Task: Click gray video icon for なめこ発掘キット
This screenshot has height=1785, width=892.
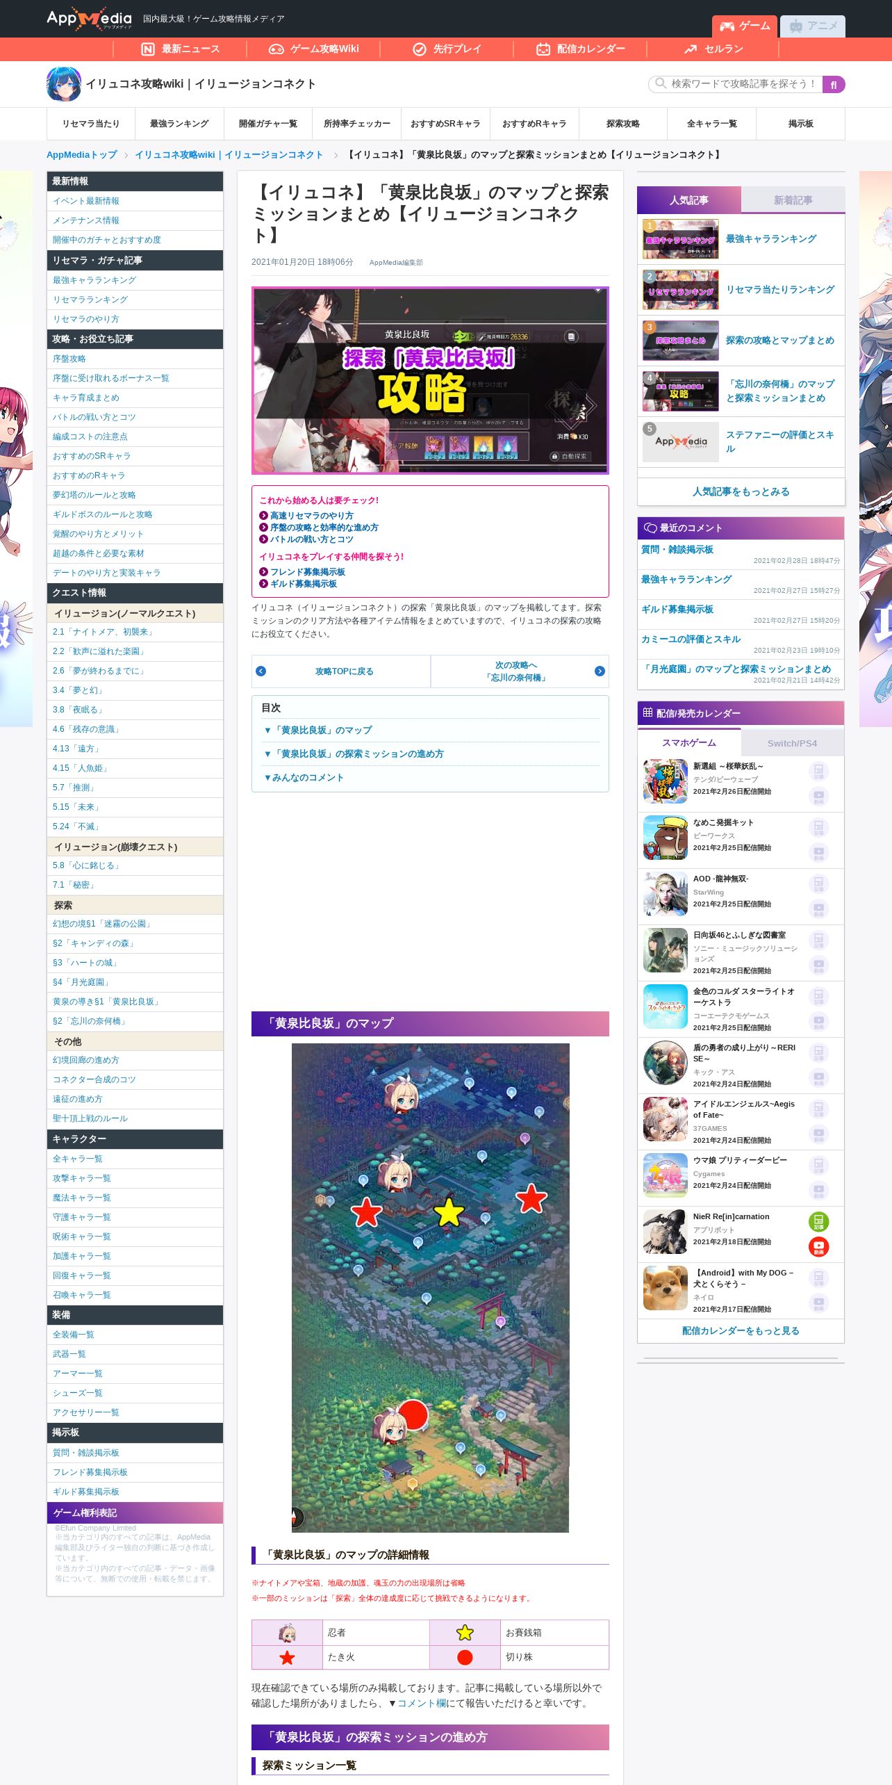Action: [x=818, y=853]
